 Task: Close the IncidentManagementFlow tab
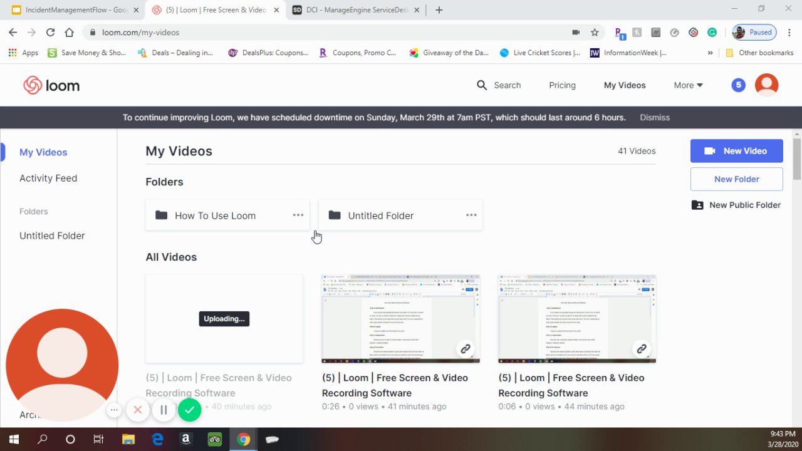tap(136, 10)
